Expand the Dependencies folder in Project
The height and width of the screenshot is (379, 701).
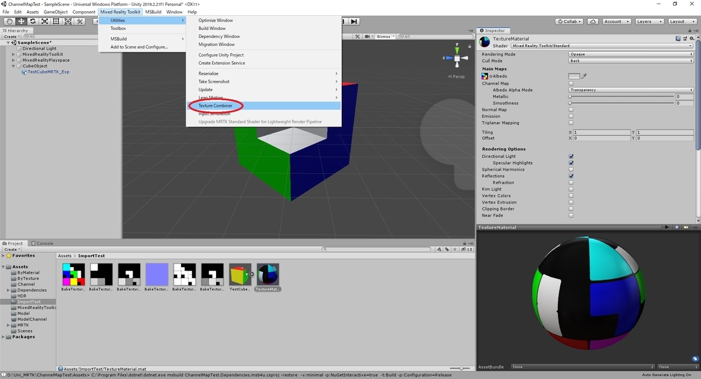point(8,290)
